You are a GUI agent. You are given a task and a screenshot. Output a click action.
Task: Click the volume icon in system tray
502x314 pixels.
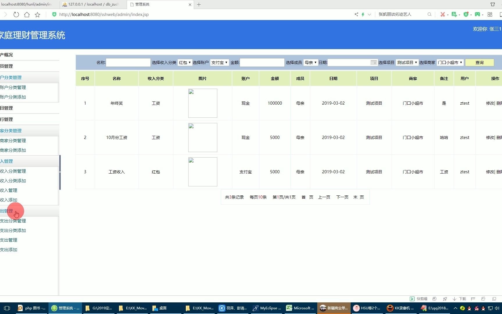[x=497, y=308]
